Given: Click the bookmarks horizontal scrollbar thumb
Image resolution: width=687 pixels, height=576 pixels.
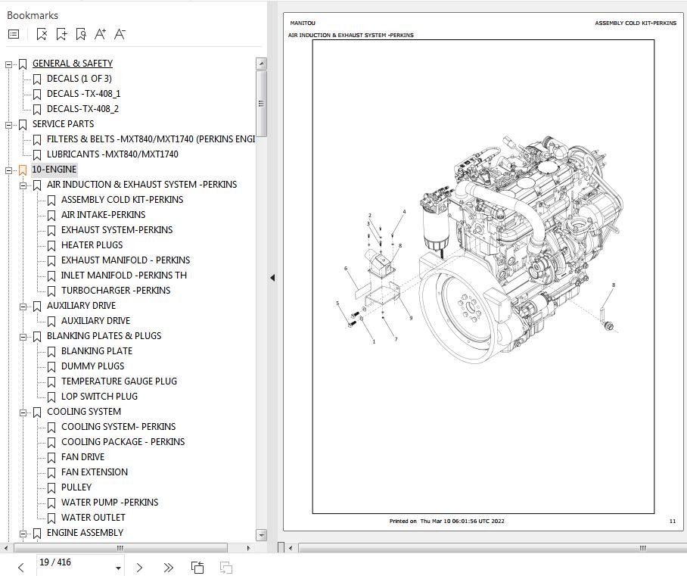Looking at the screenshot, I should tap(120, 548).
